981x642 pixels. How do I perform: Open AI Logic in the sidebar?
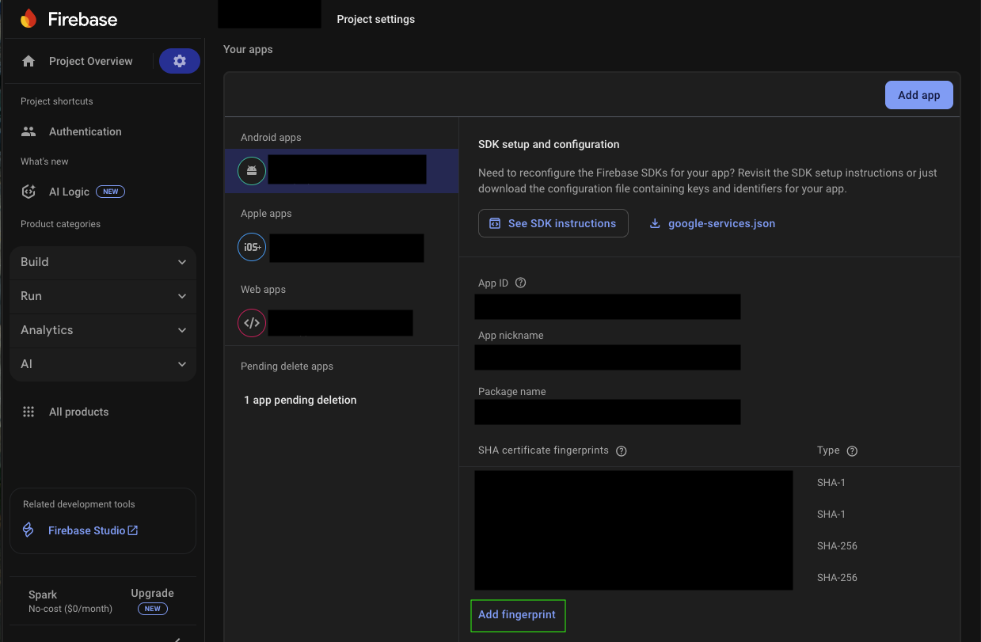coord(28,191)
